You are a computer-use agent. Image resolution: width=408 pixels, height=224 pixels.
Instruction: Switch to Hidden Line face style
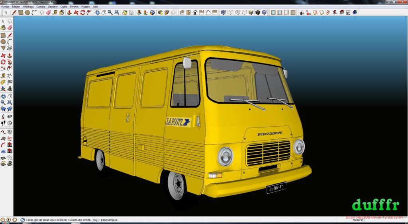244,12
